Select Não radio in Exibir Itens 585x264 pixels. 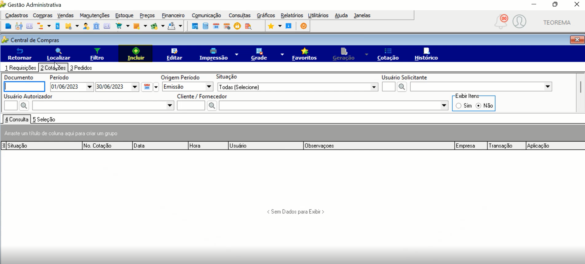click(x=478, y=106)
